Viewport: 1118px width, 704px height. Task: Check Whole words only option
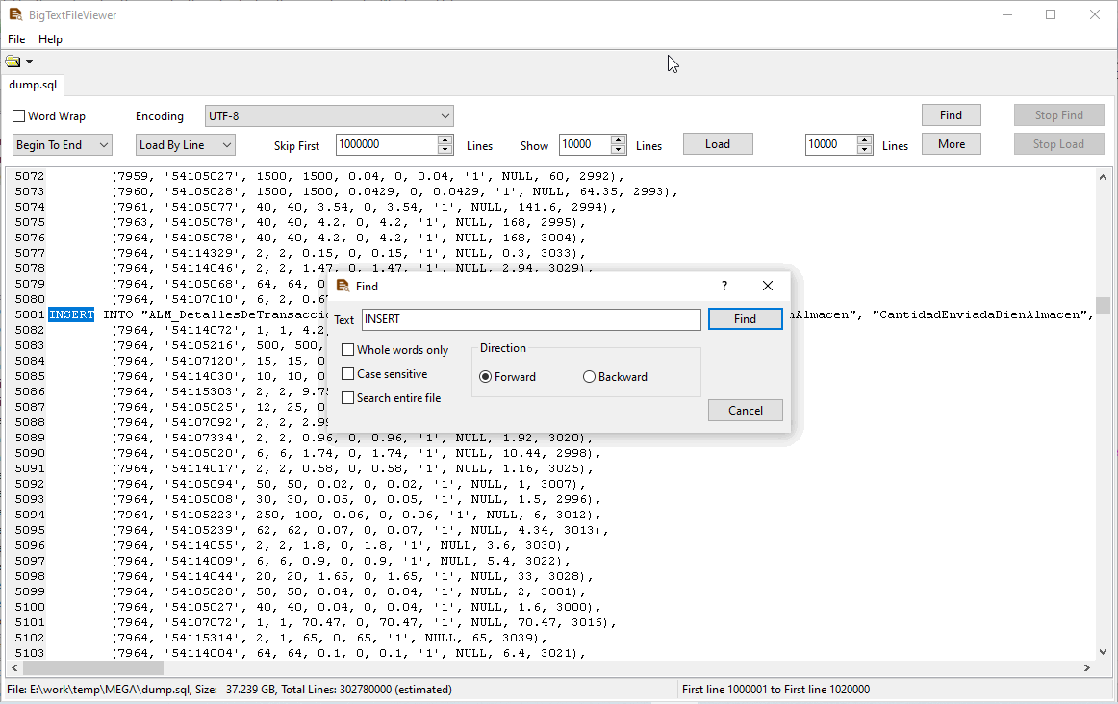tap(348, 350)
